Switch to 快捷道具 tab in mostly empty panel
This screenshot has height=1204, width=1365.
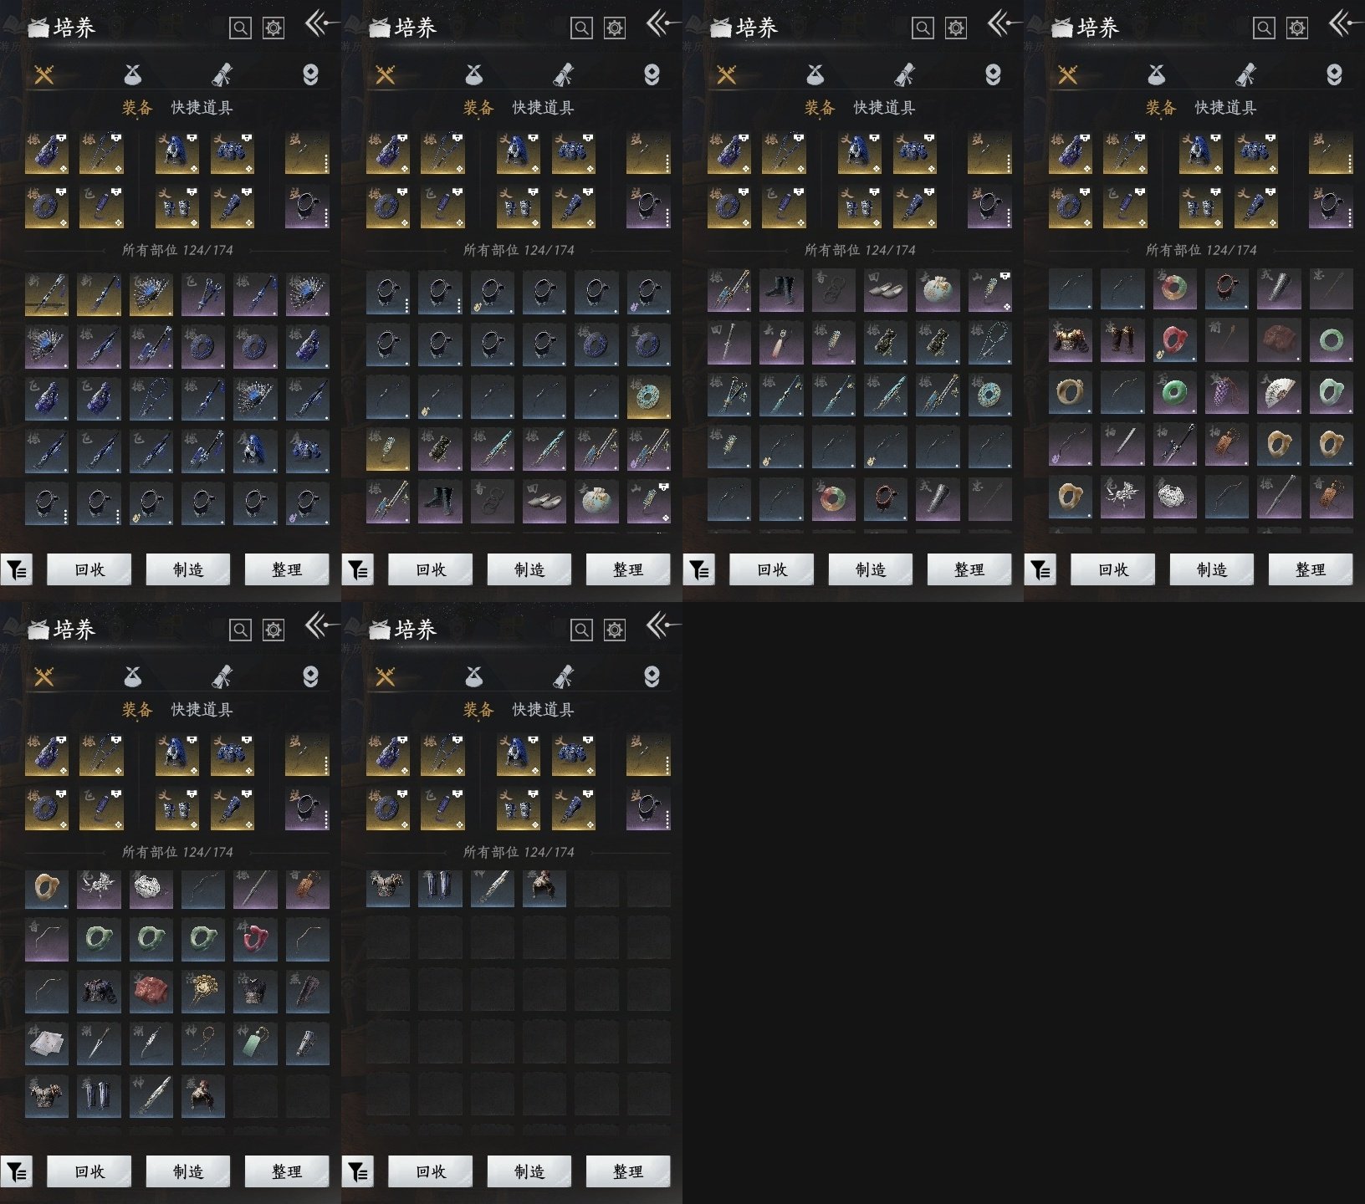(543, 710)
